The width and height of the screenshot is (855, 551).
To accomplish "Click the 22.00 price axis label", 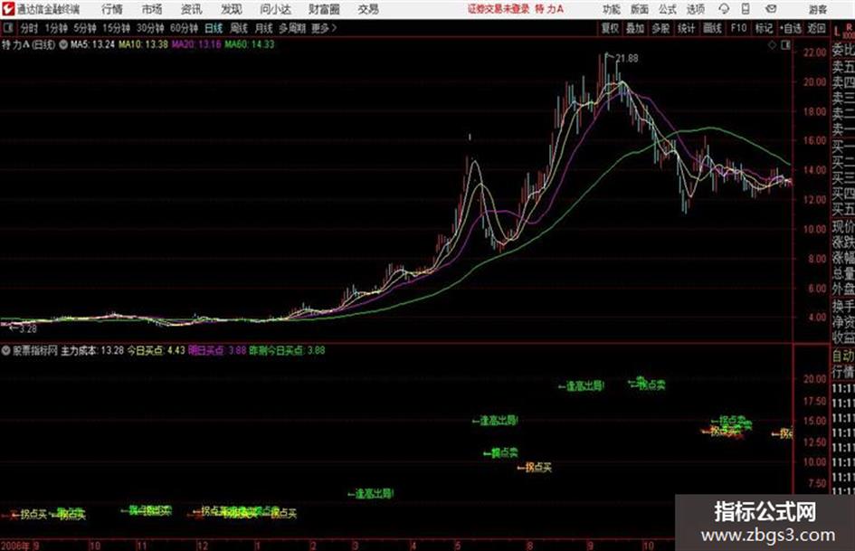I will click(814, 52).
